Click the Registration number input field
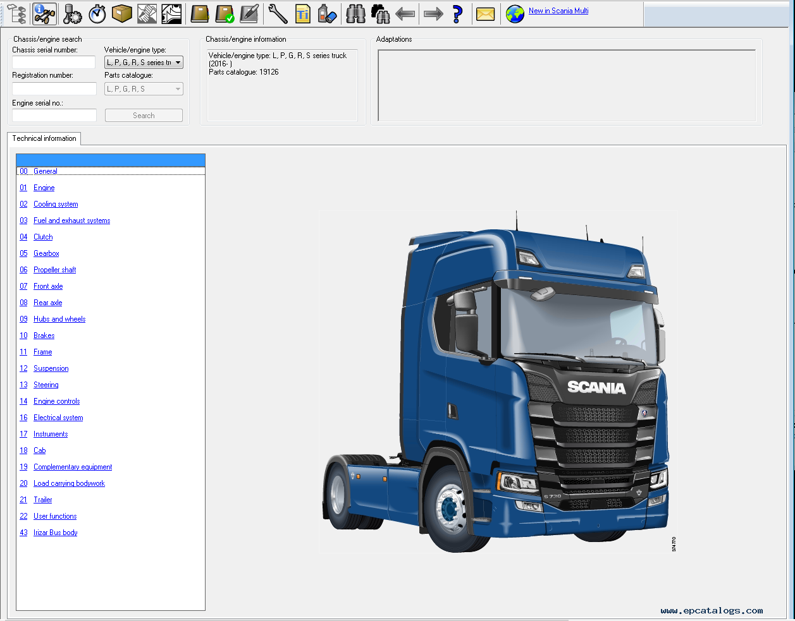This screenshot has height=621, width=795. click(x=54, y=88)
